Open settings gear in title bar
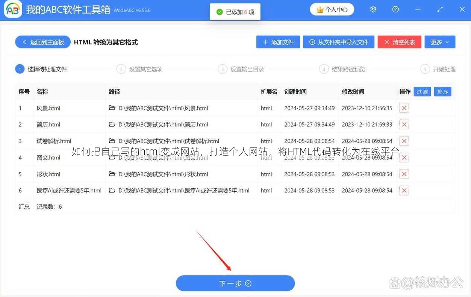Image resolution: width=471 pixels, height=297 pixels. 373,9
